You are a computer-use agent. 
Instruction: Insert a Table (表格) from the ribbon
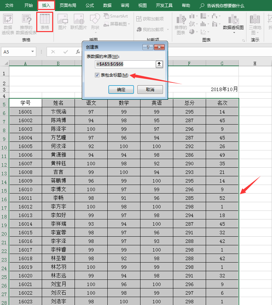[x=45, y=22]
